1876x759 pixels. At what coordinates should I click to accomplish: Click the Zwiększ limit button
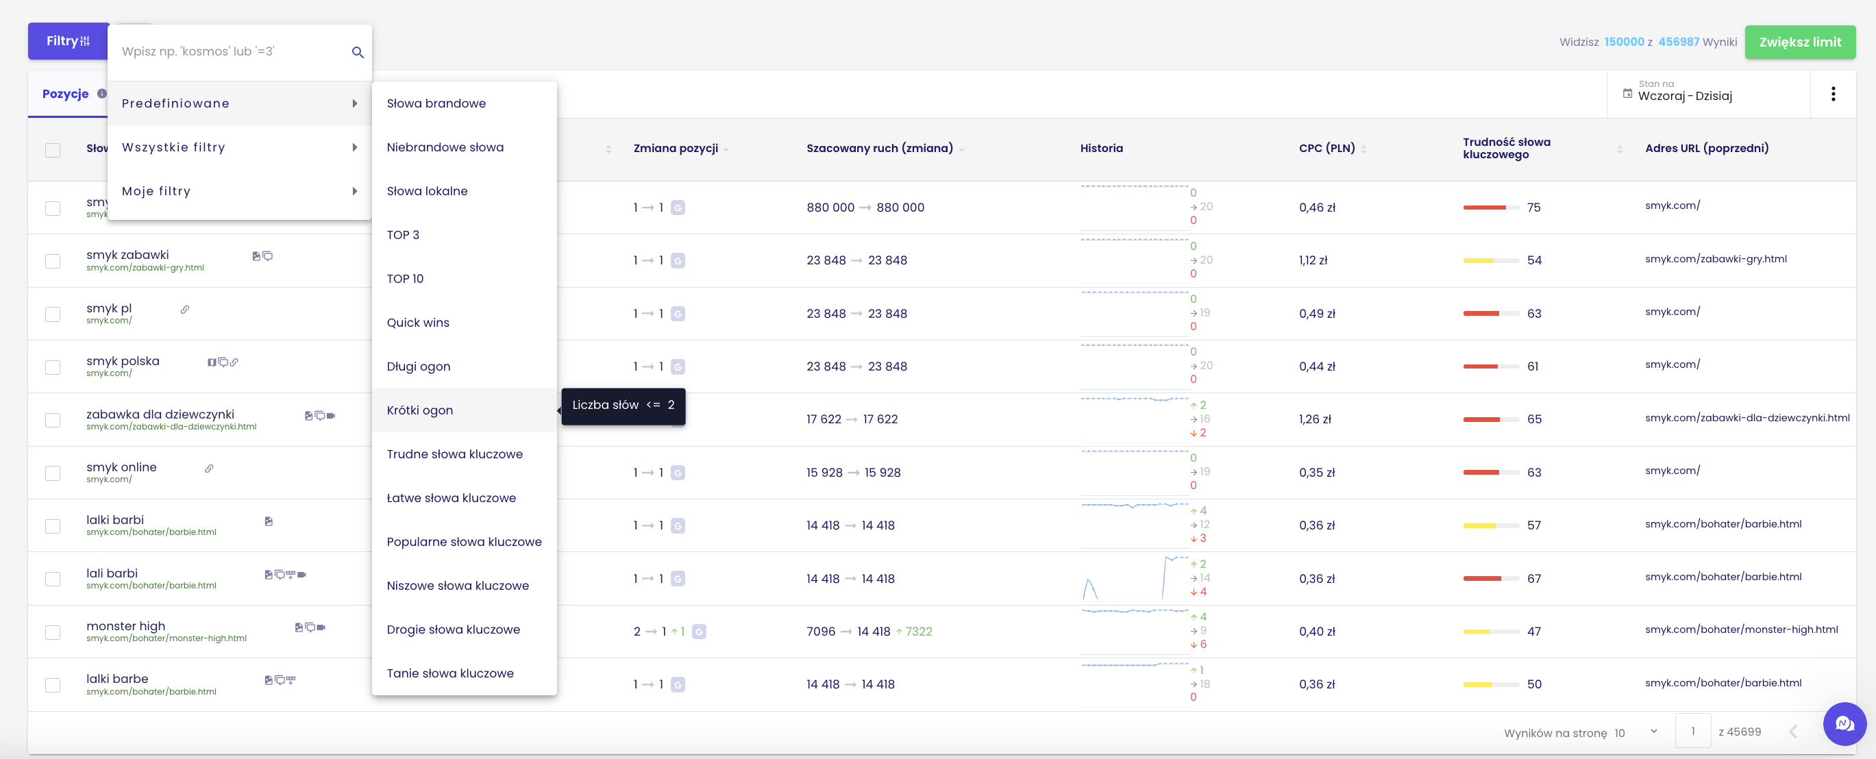[x=1799, y=42]
